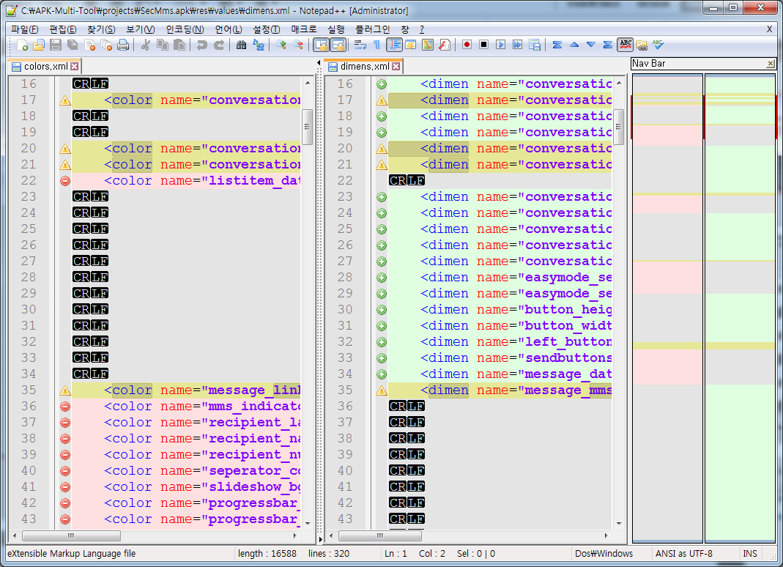Close the Nav Bar panel
Image resolution: width=783 pixels, height=567 pixels.
point(771,64)
